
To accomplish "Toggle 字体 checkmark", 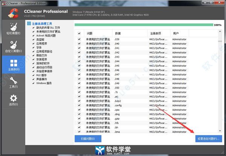I will tap(34, 47).
